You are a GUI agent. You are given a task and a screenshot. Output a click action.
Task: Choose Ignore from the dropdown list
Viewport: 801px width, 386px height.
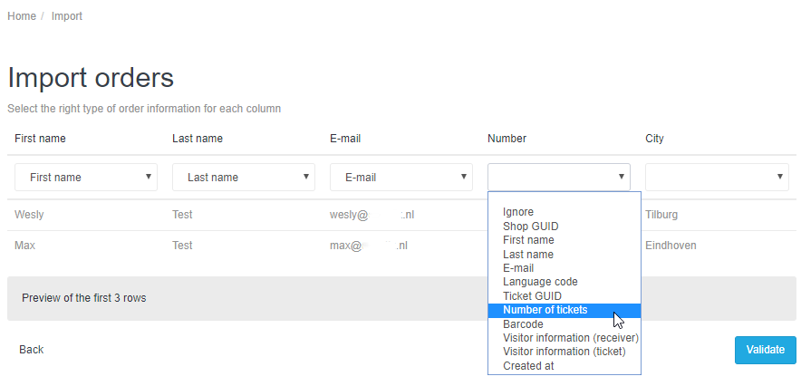click(x=564, y=212)
